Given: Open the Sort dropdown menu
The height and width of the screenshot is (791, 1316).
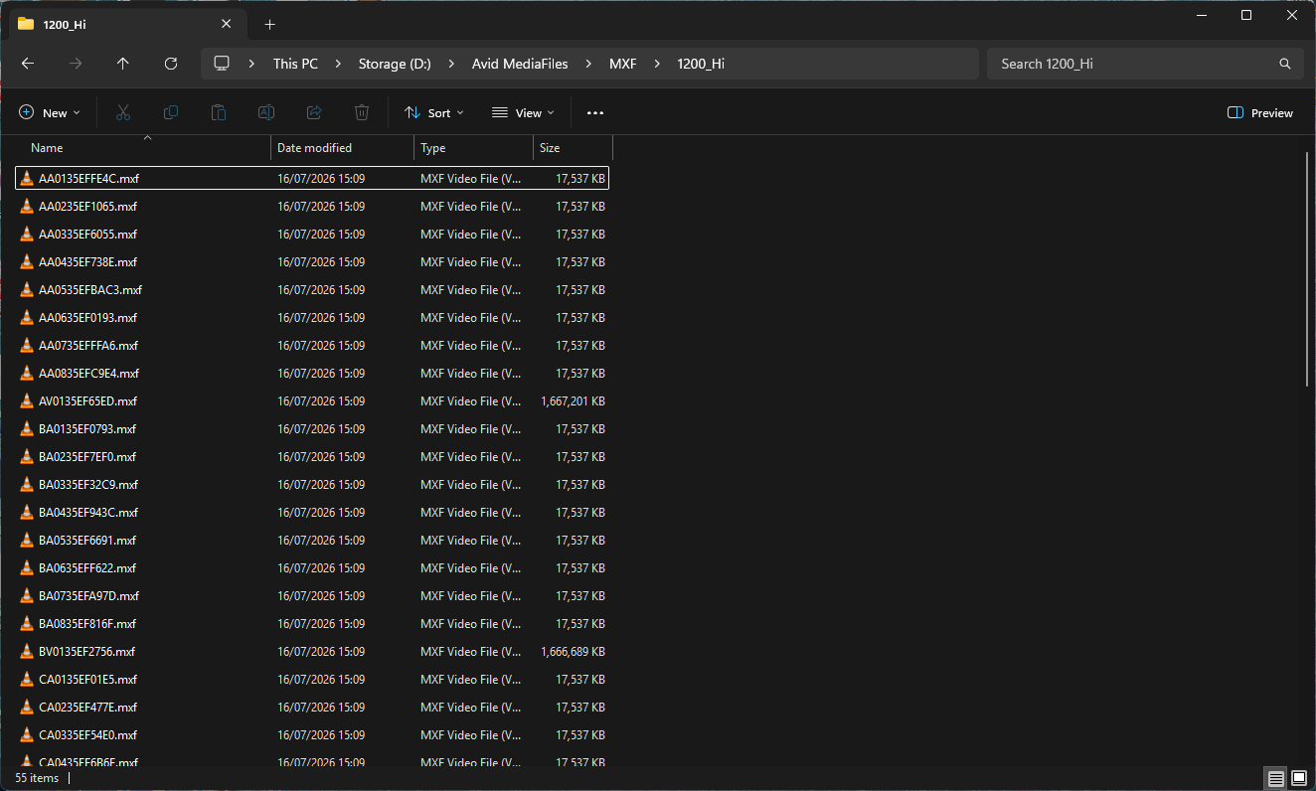Looking at the screenshot, I should [434, 113].
